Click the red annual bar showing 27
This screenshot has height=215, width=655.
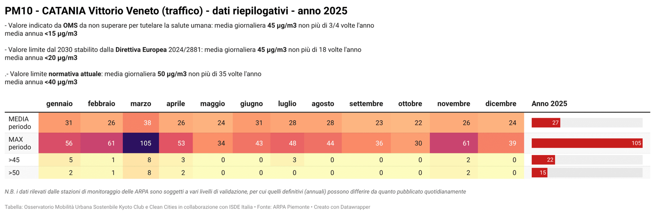(546, 123)
